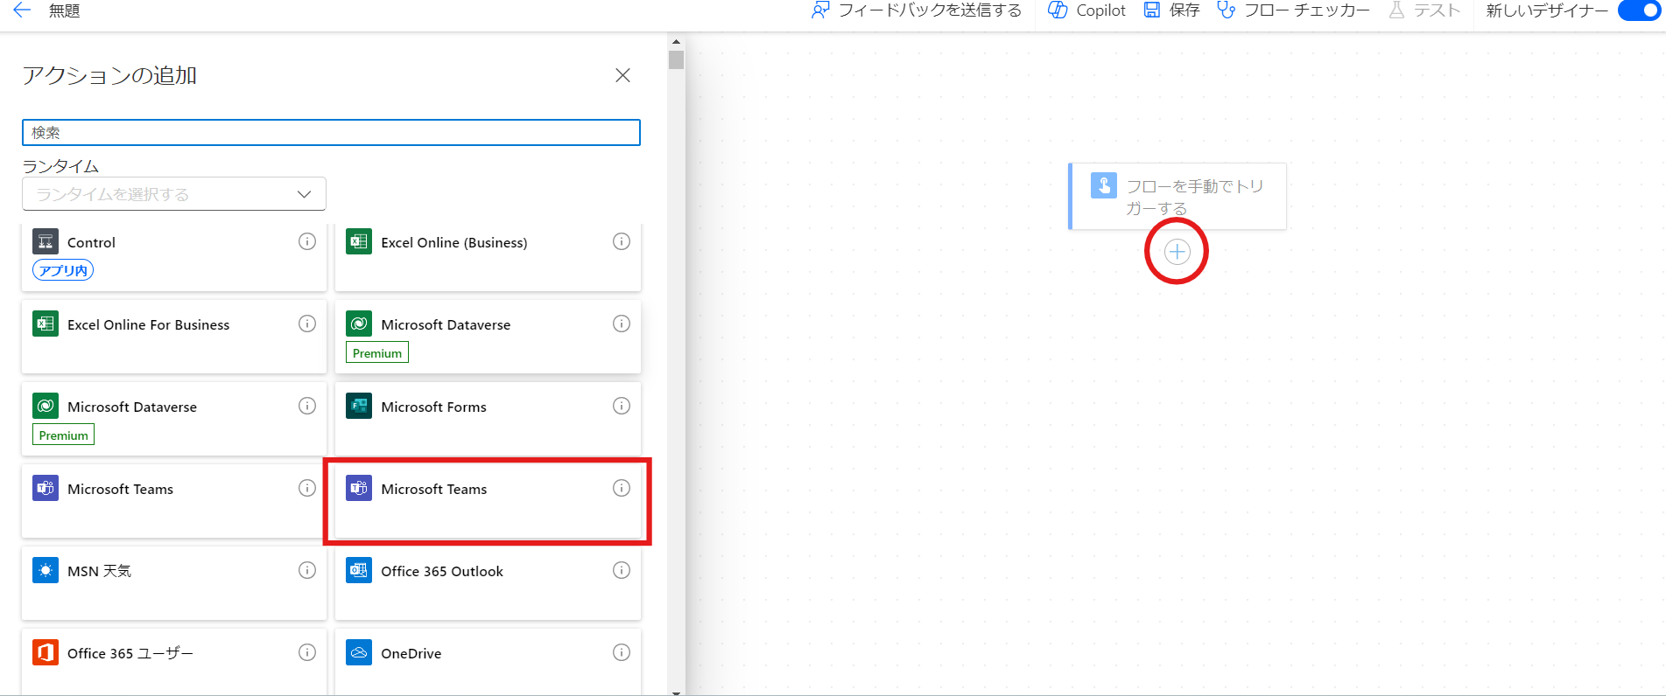Show info for right-column Microsoft Dataverse
This screenshot has height=696, width=1666.
[622, 324]
